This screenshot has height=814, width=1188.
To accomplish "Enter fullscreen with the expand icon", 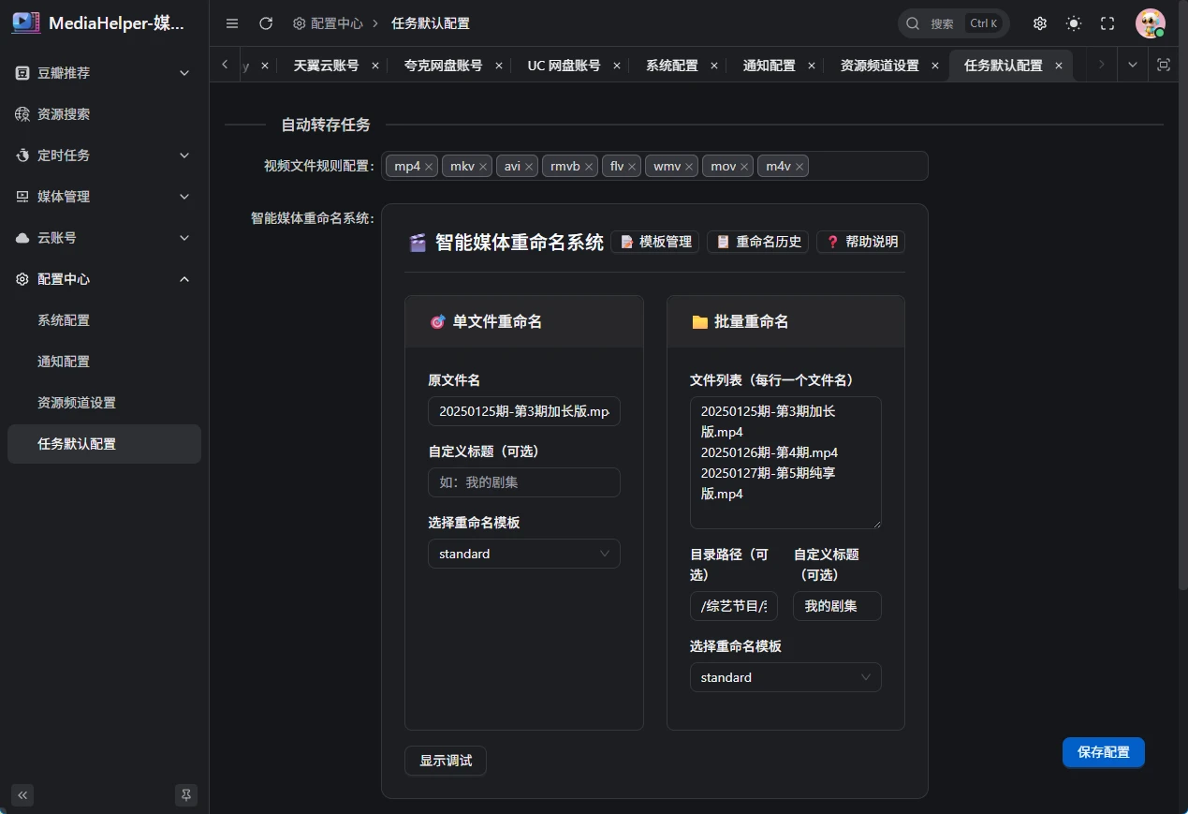I will [1107, 23].
